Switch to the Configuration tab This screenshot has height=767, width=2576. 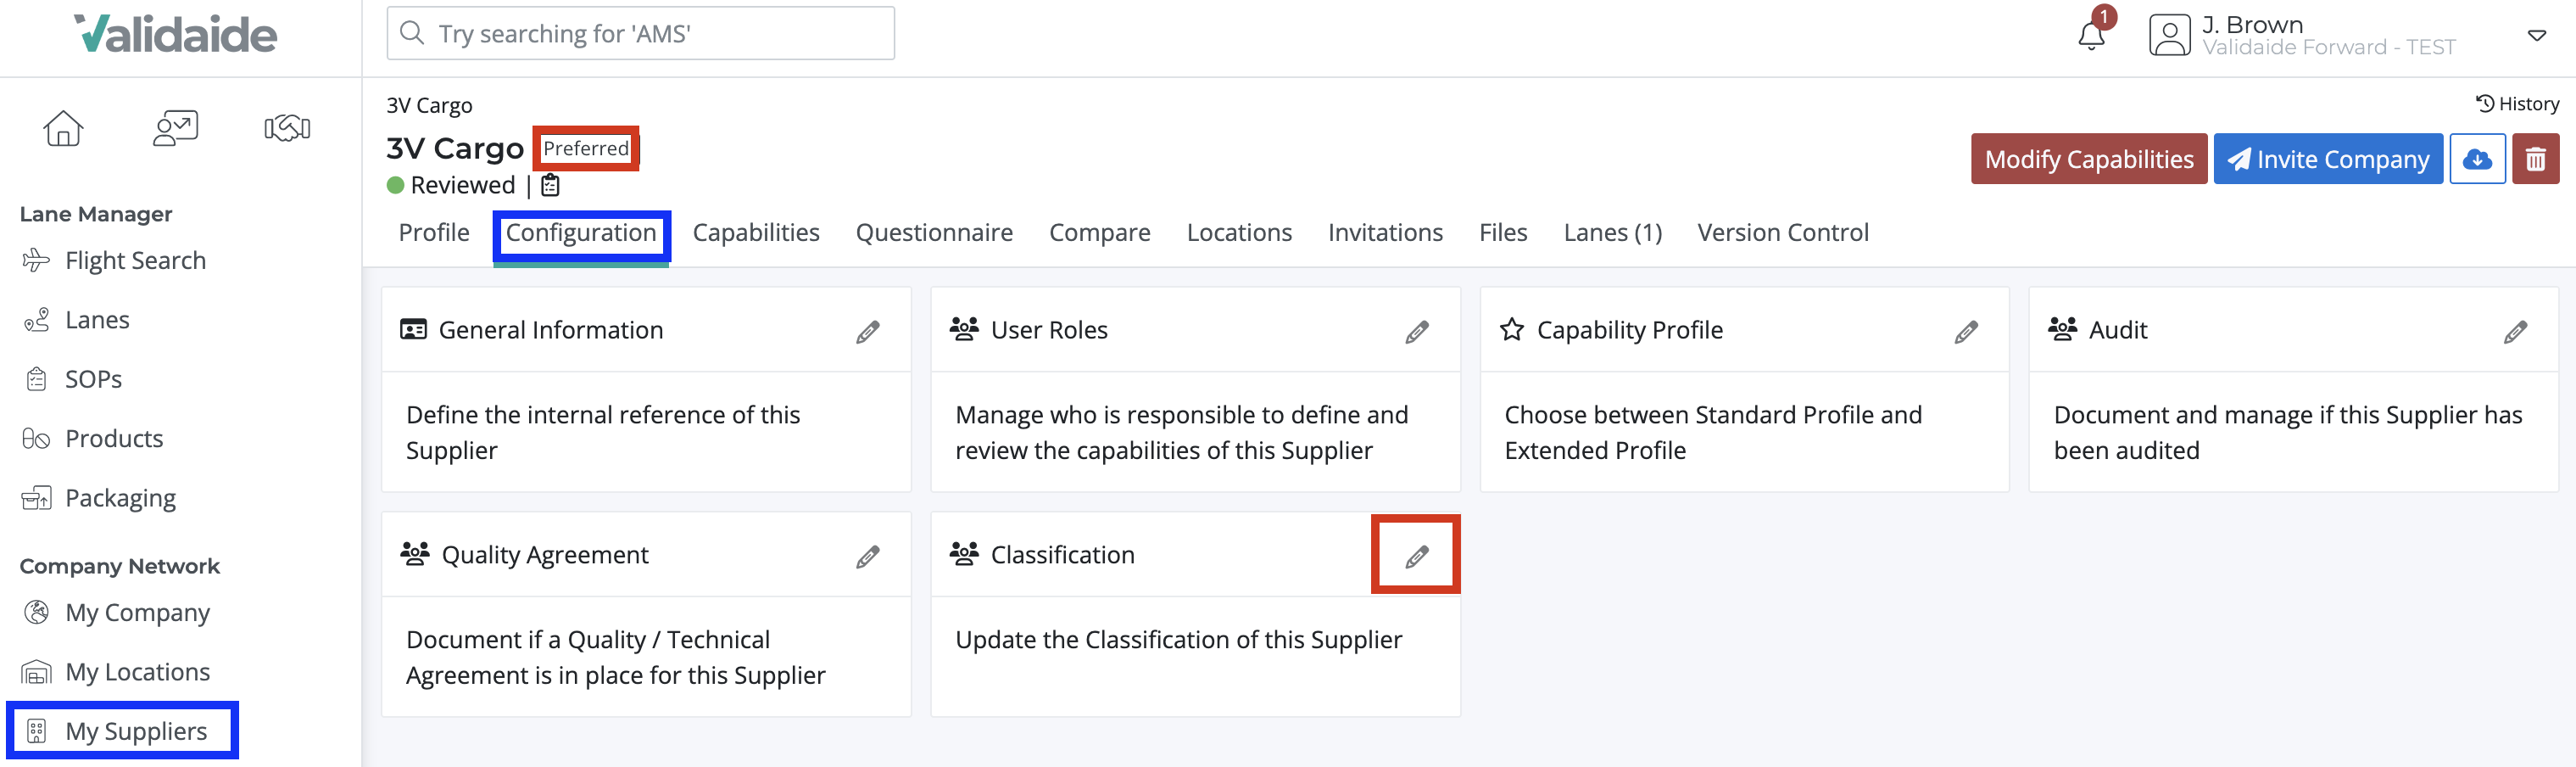[581, 233]
